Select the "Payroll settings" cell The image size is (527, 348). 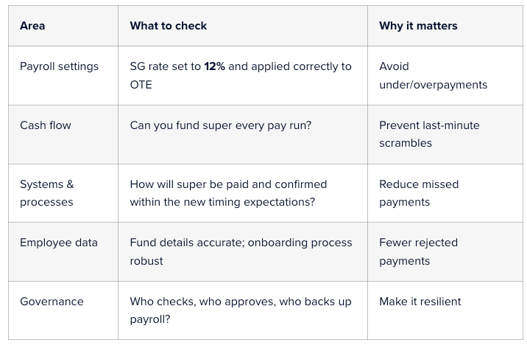coord(59,66)
